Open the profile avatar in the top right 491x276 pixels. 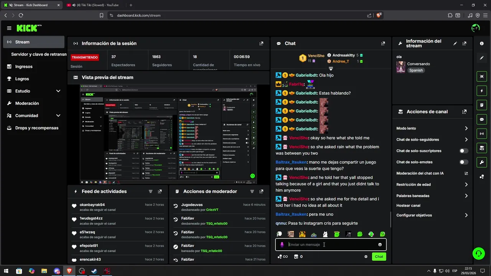[476, 28]
